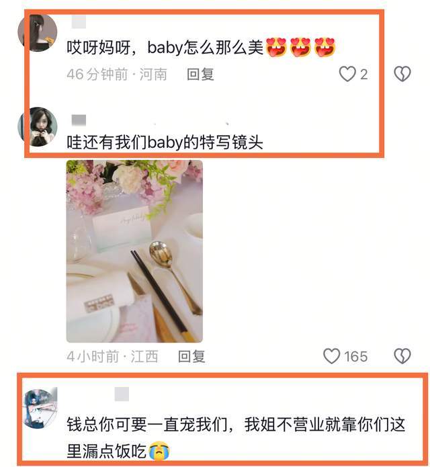This screenshot has height=467, width=430.
Task: Open the blue-toned avatar of third commenter
Action: (x=40, y=409)
